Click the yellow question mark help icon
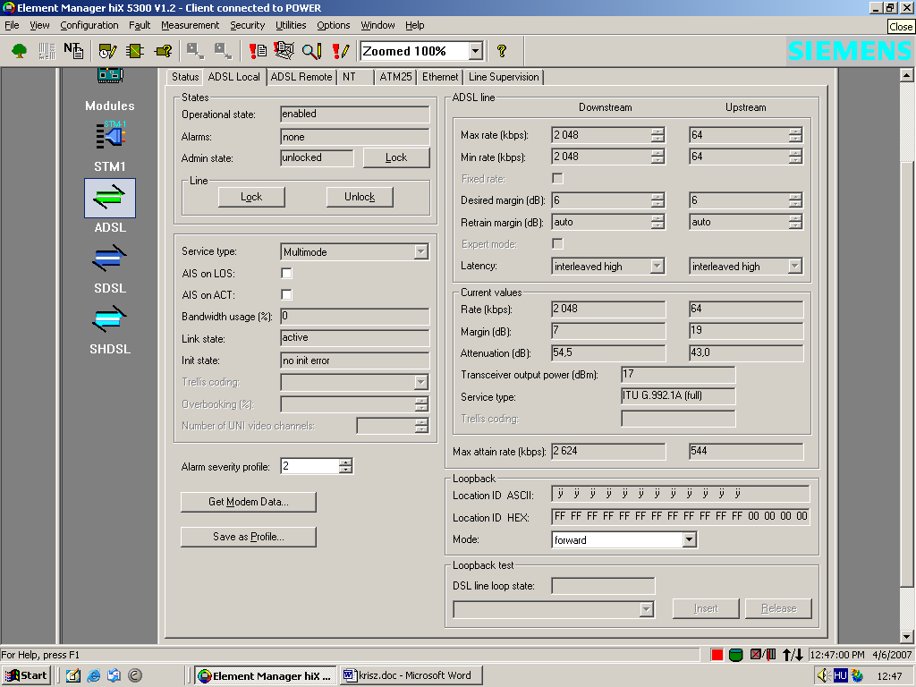Viewport: 916px width, 687px height. 501,51
